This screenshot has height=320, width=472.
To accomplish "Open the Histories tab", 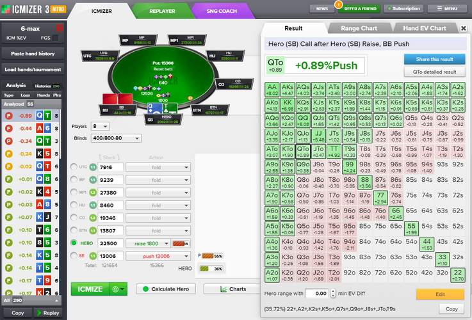I will click(47, 86).
